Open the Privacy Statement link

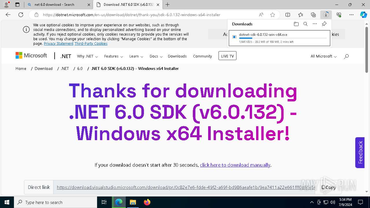pyautogui.click(x=58, y=43)
